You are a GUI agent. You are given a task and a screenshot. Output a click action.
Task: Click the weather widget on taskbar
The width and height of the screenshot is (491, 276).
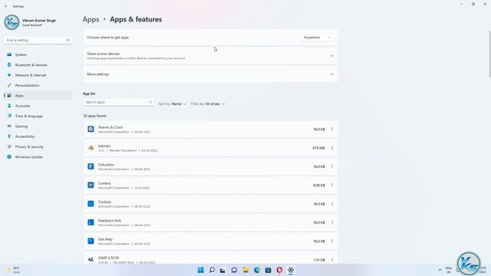pyautogui.click(x=13, y=270)
